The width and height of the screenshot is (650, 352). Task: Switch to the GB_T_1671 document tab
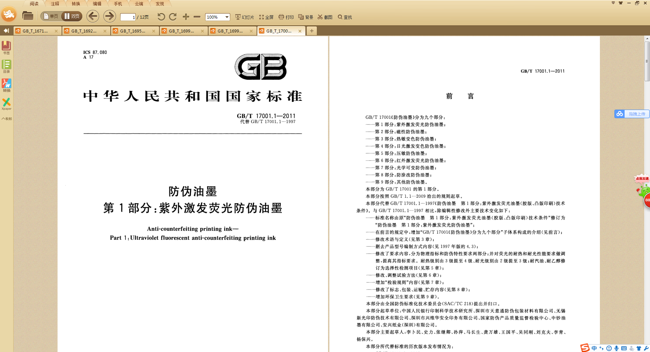tap(35, 31)
